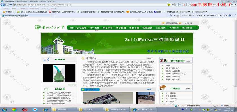Click the 加入收藏 link
Image resolution: width=237 pixels, height=112 pixels.
[188, 23]
